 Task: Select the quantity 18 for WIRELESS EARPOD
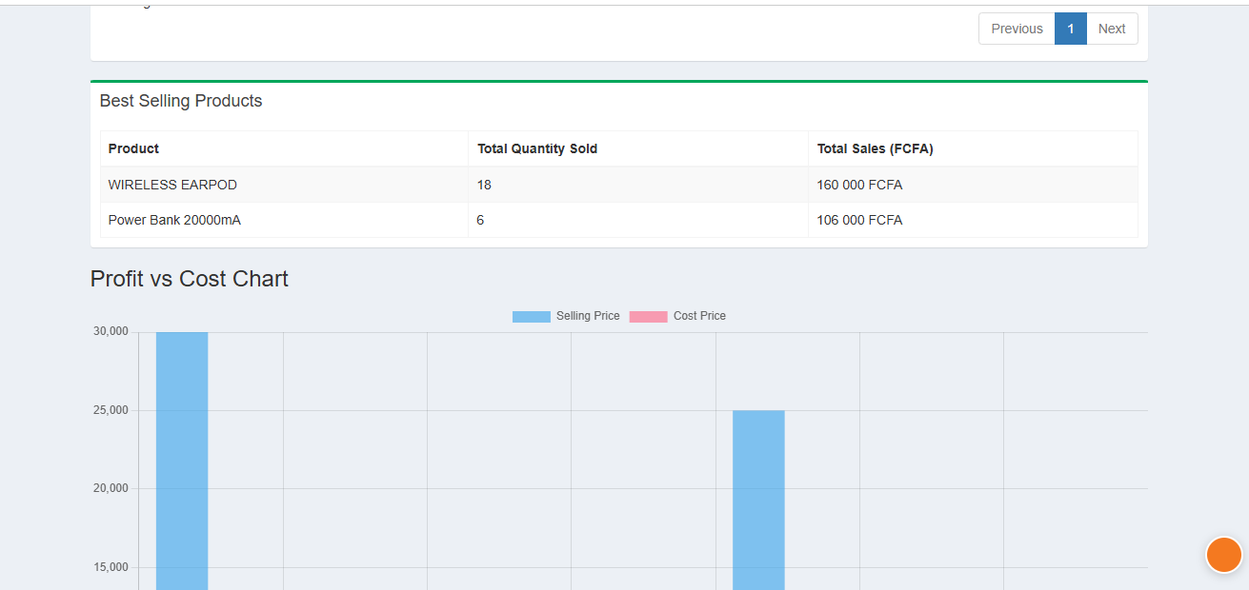pyautogui.click(x=484, y=185)
